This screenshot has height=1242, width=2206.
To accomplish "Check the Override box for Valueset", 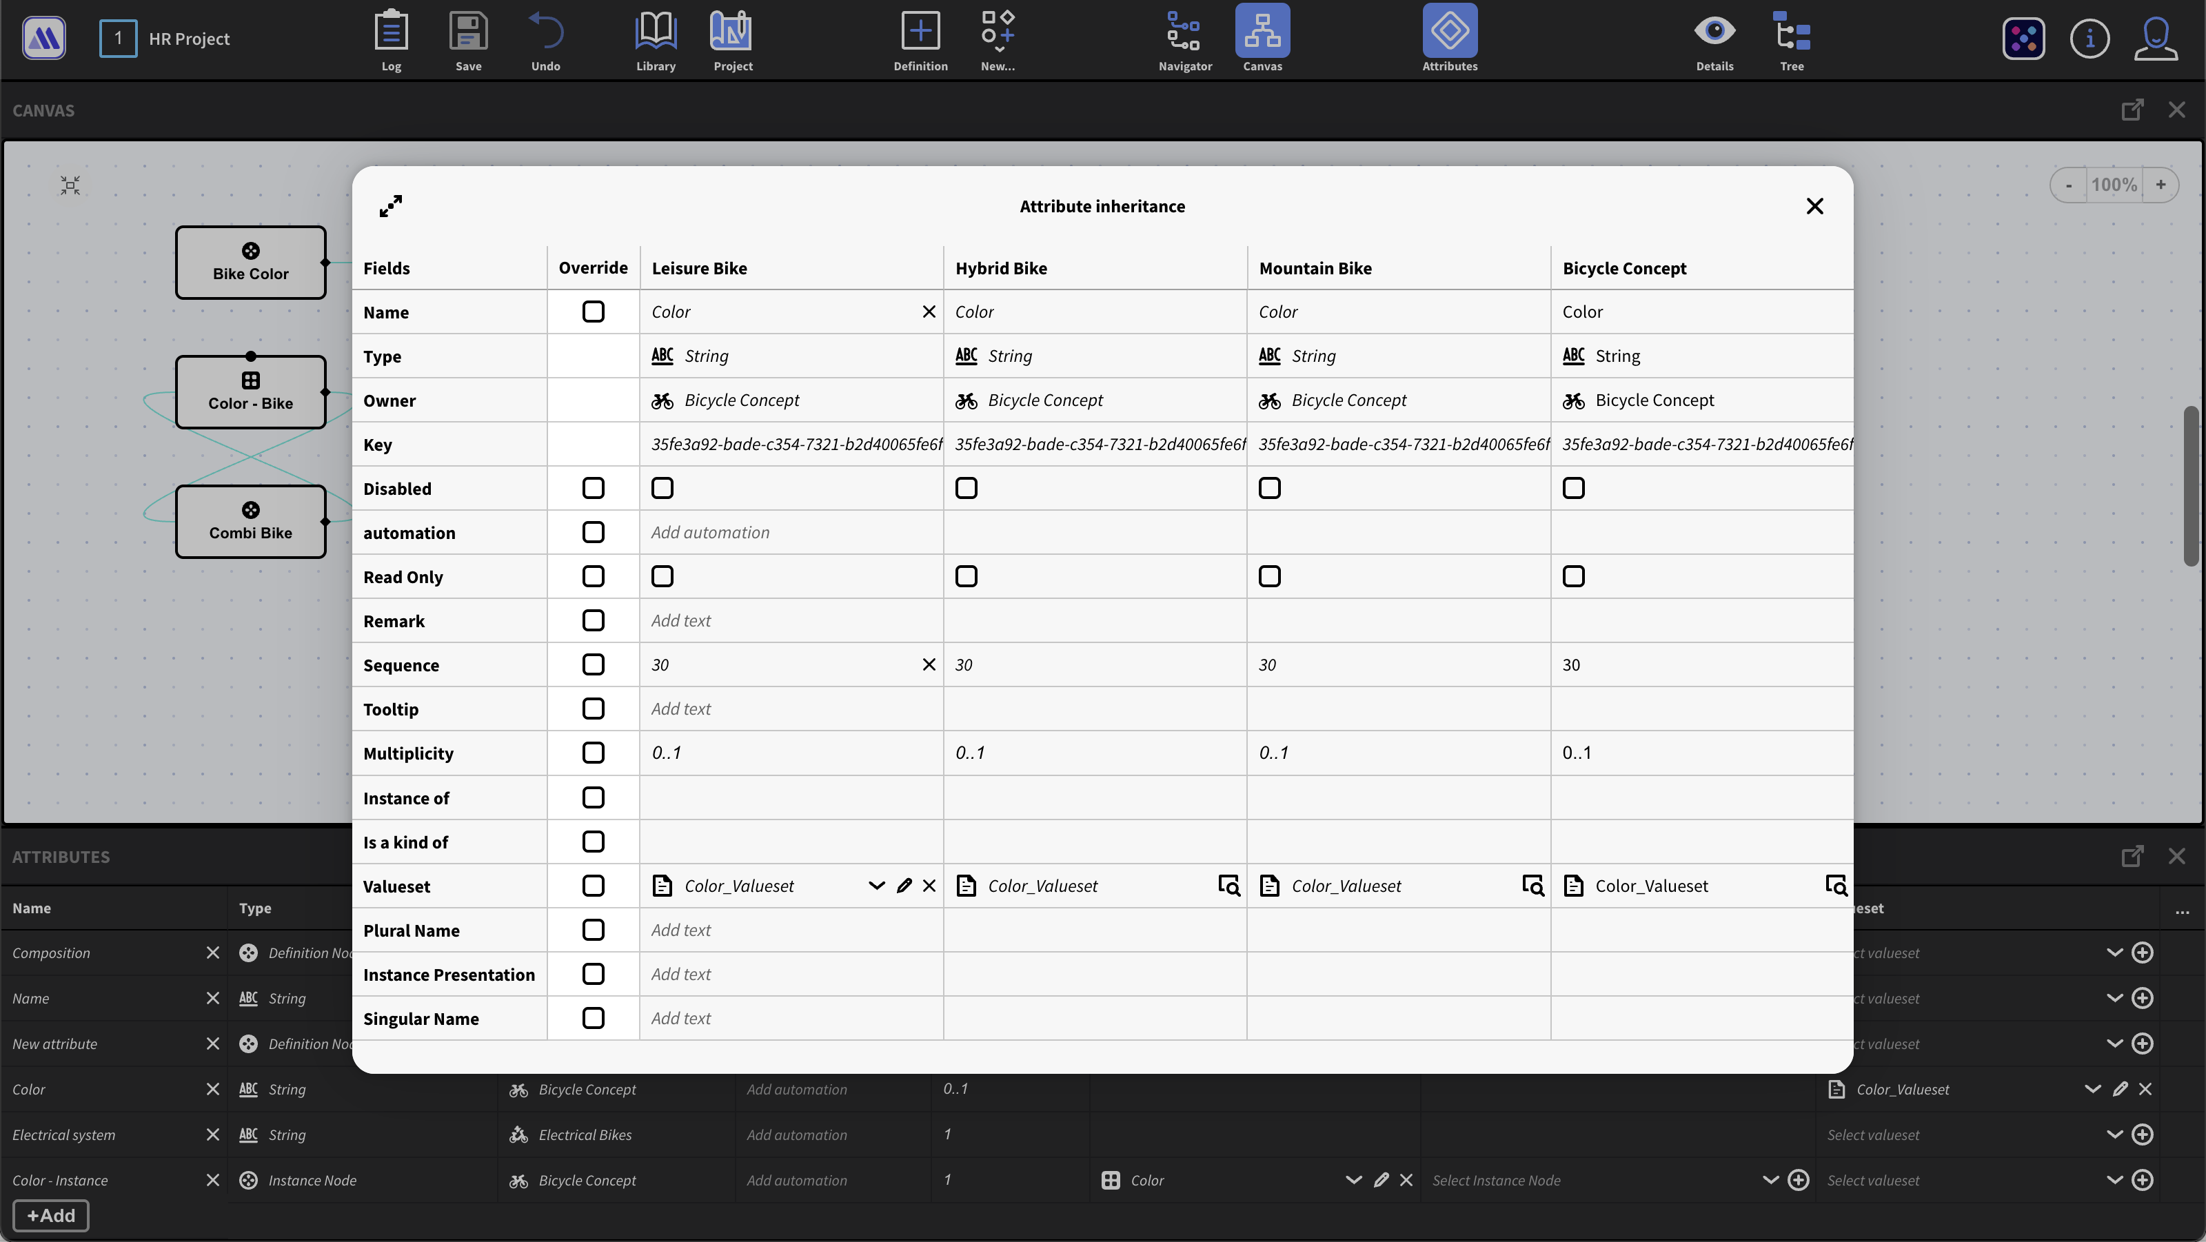I will coord(593,886).
